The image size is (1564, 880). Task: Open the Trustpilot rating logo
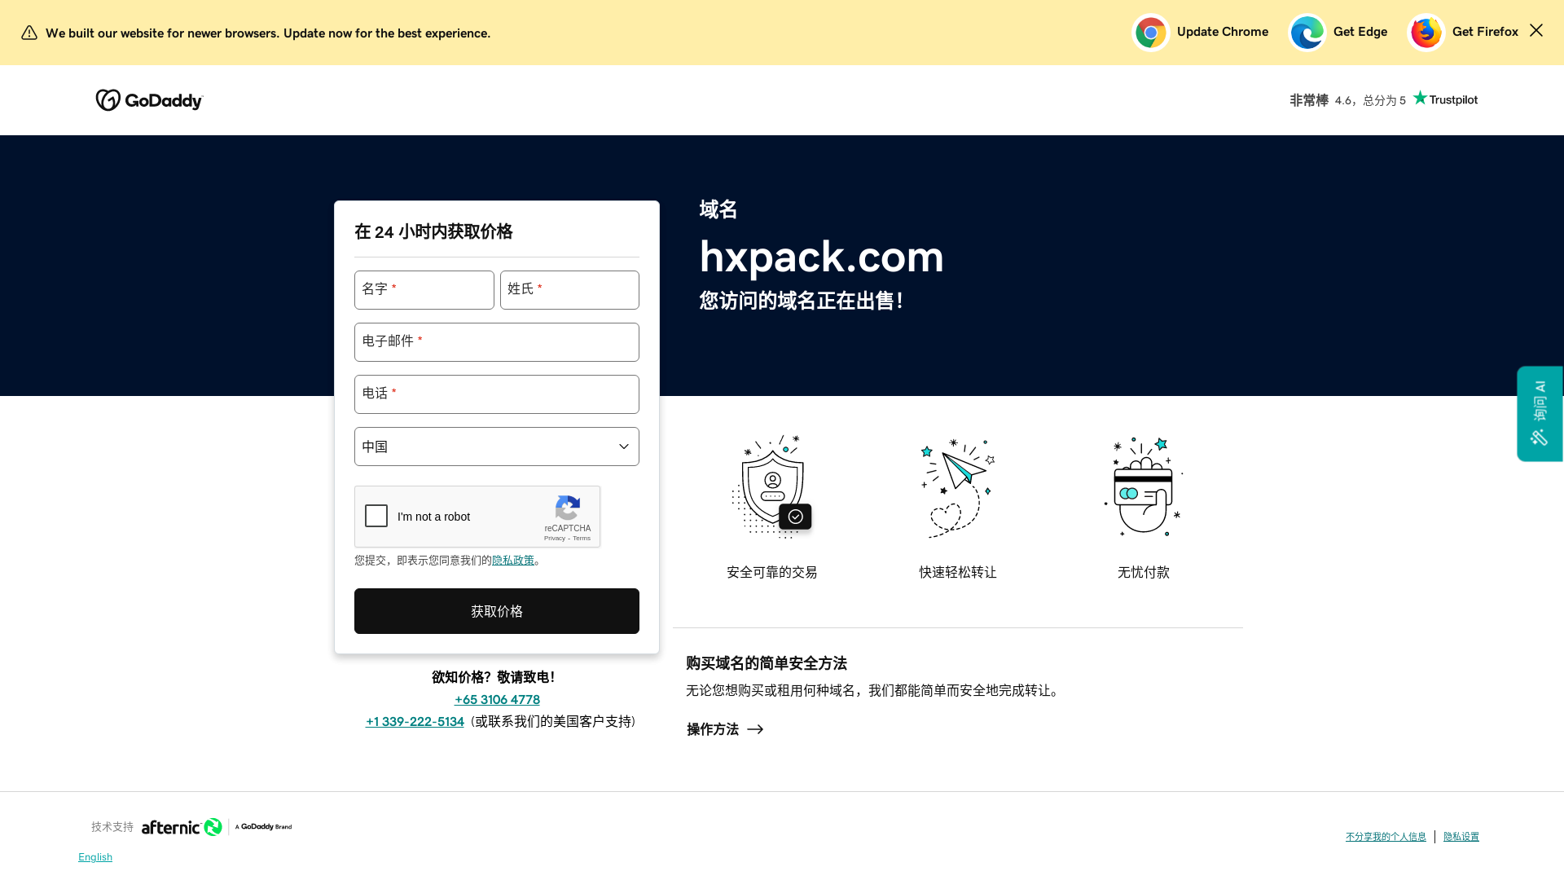pos(1445,99)
